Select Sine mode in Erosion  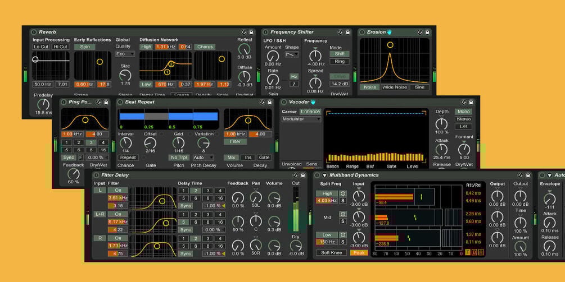pyautogui.click(x=419, y=87)
